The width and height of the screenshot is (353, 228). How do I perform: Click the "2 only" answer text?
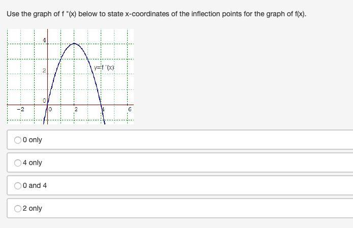pos(33,208)
